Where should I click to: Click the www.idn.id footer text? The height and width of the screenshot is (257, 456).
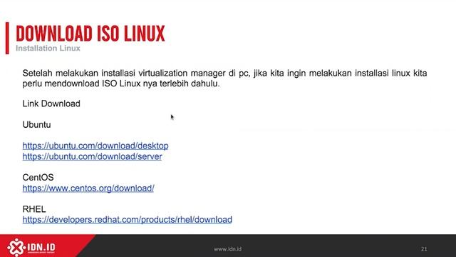(227, 249)
